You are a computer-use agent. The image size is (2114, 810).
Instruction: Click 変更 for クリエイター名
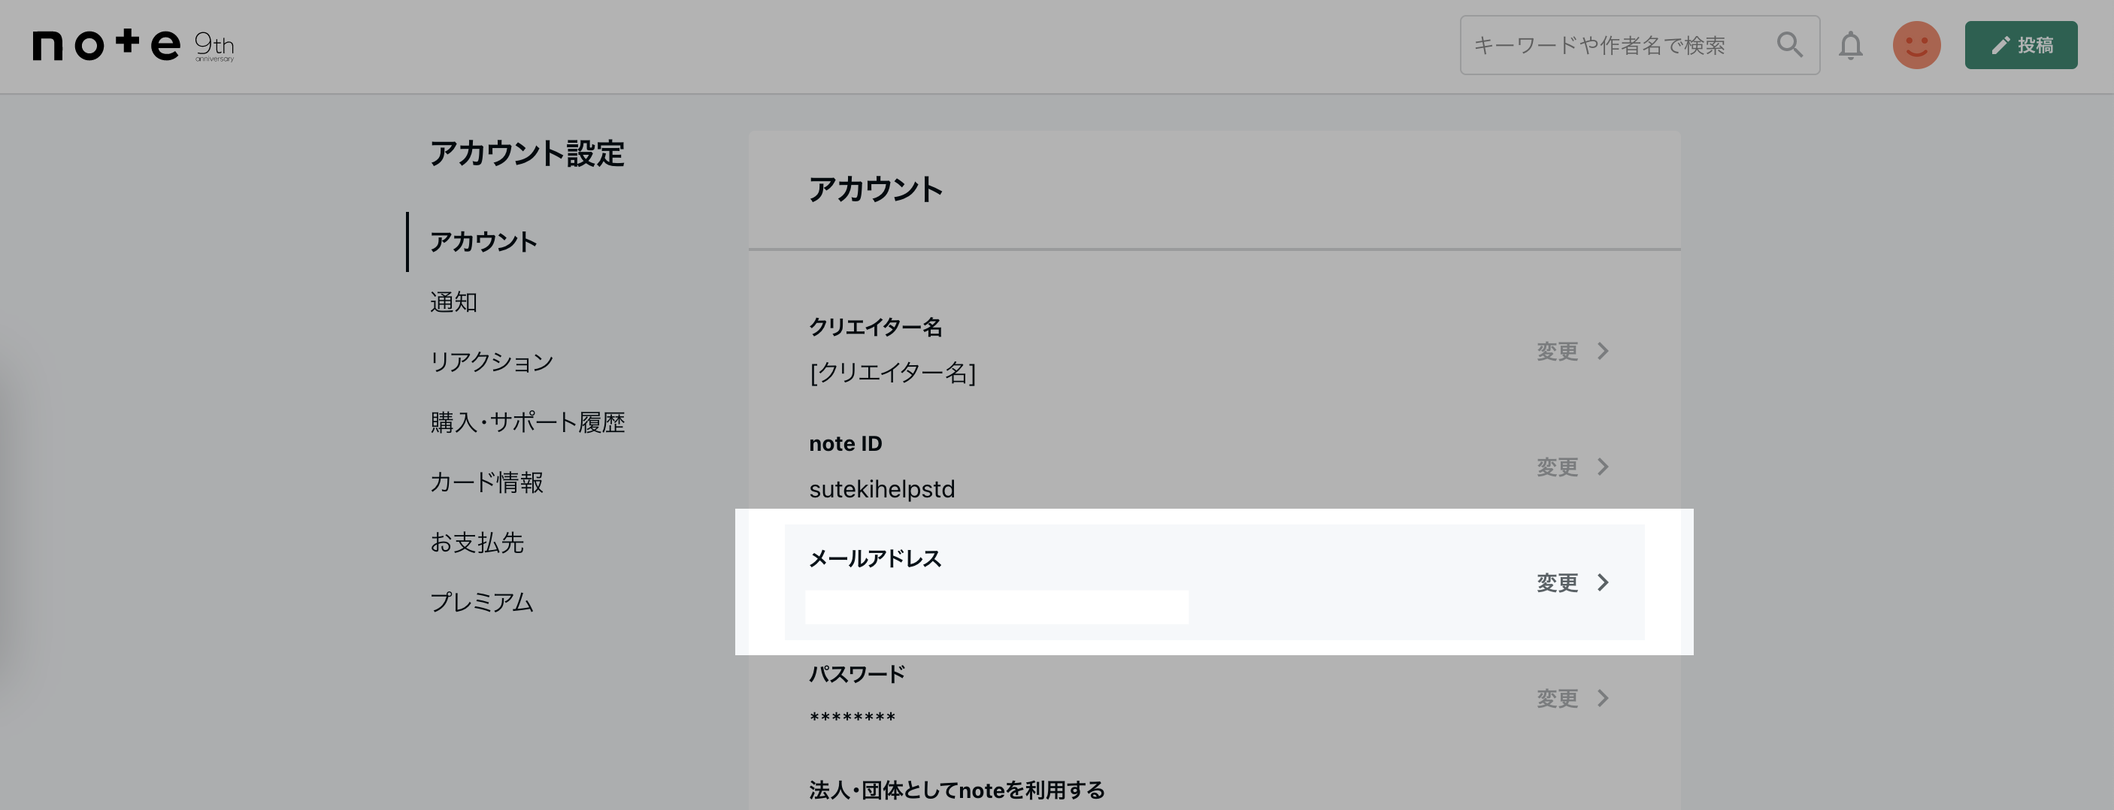[x=1557, y=351]
